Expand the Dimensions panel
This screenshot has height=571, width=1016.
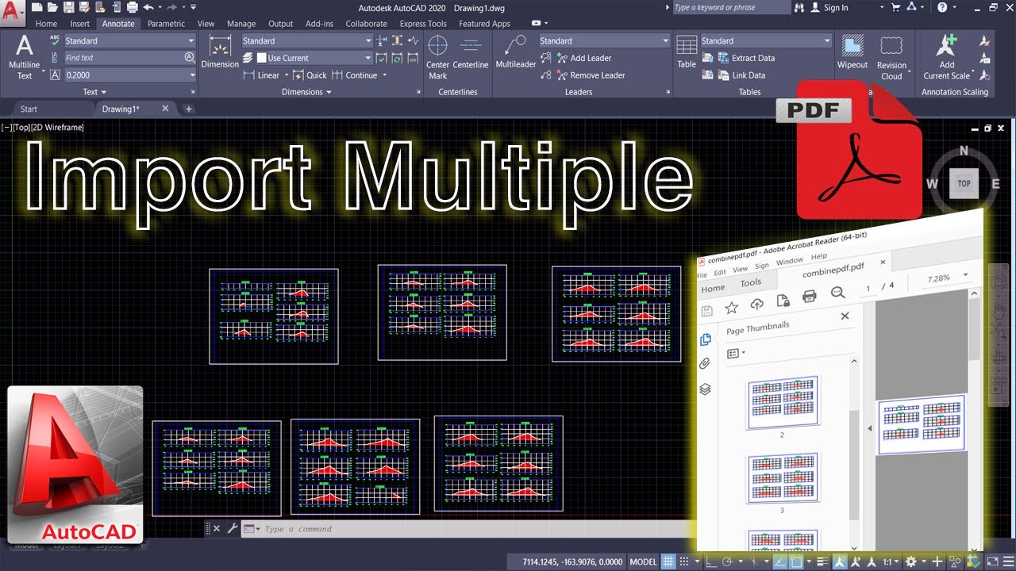click(308, 92)
